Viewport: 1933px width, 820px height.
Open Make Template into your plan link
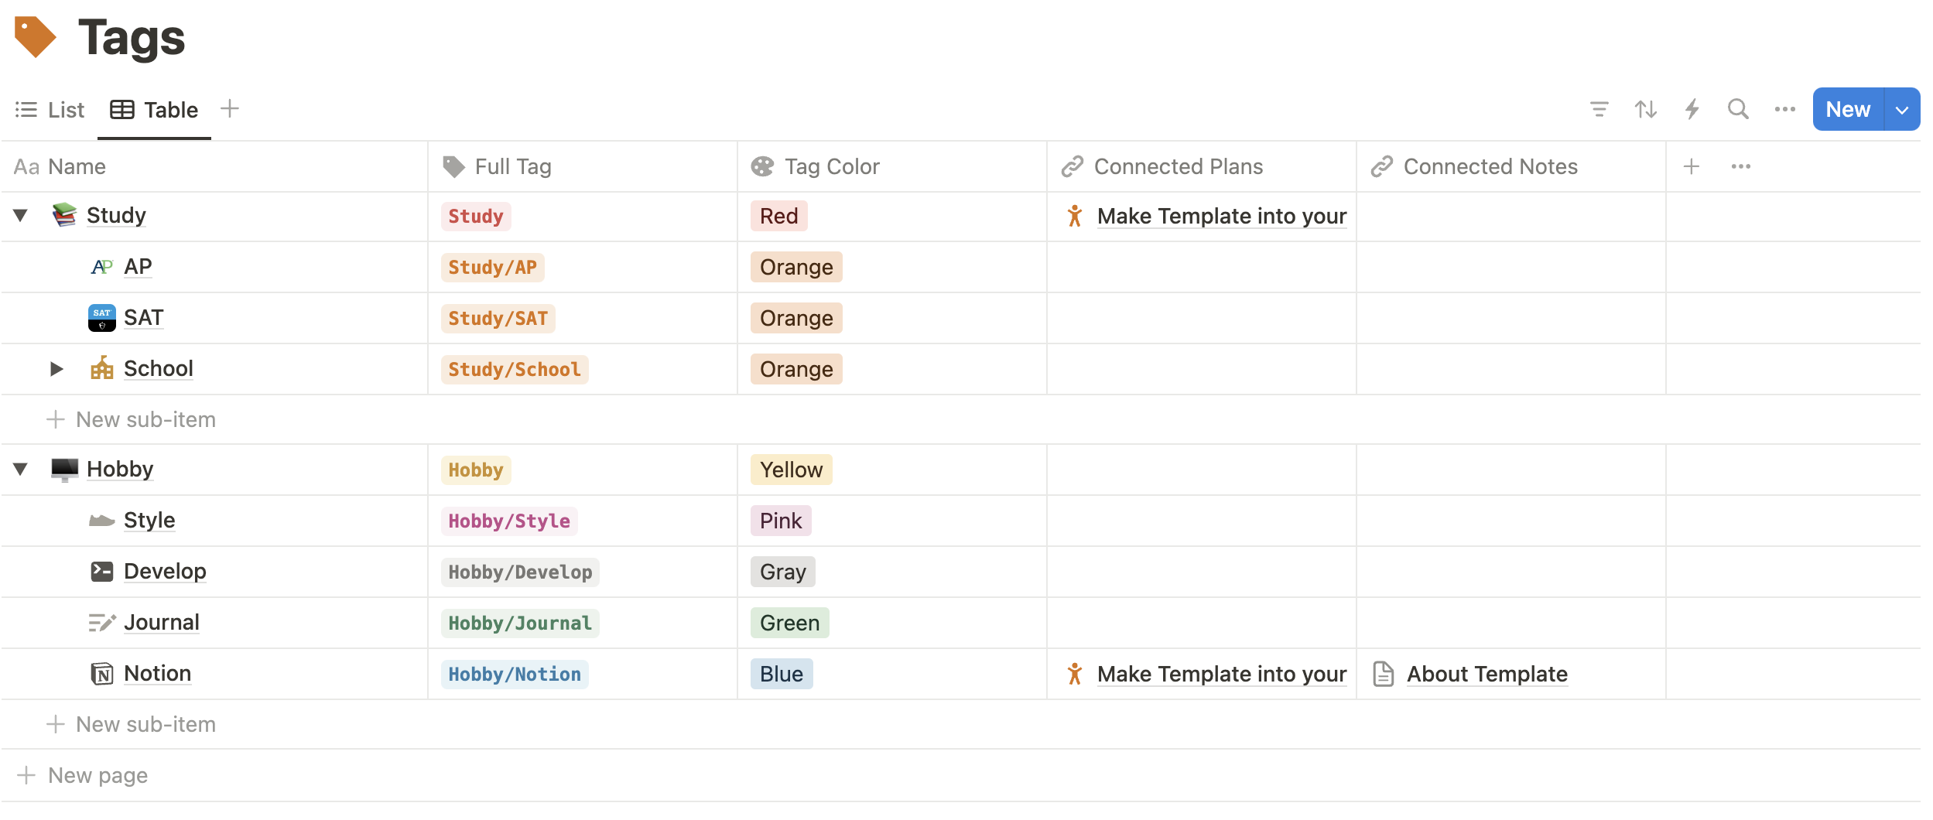point(1221,216)
